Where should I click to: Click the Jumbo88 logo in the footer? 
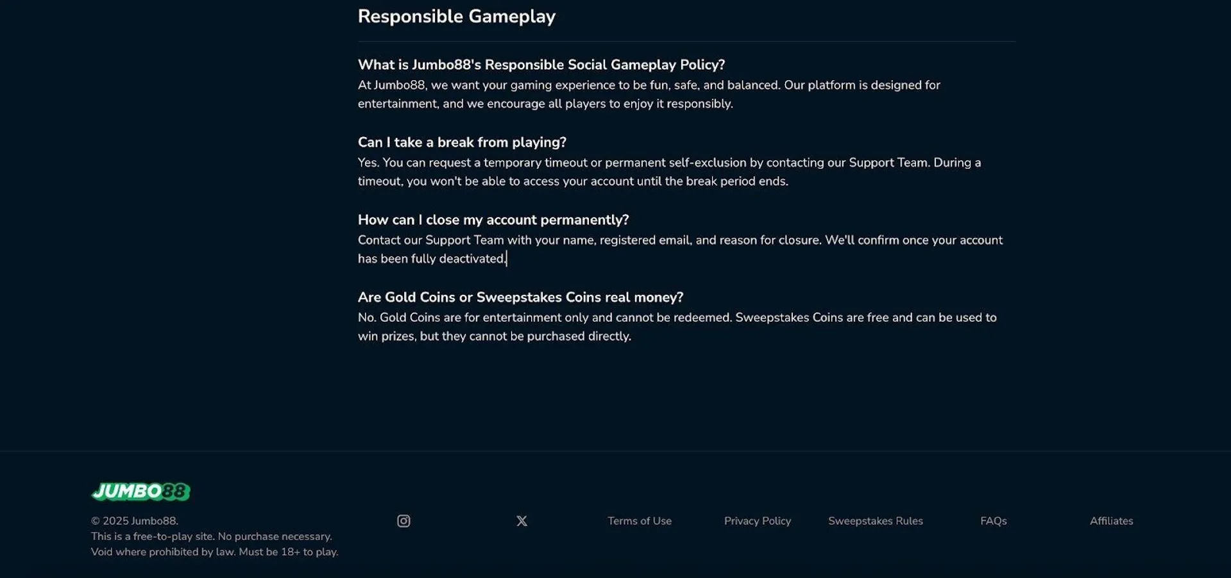(140, 491)
